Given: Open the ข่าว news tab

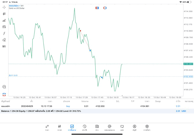Looking at the screenshot, I should [97, 128].
